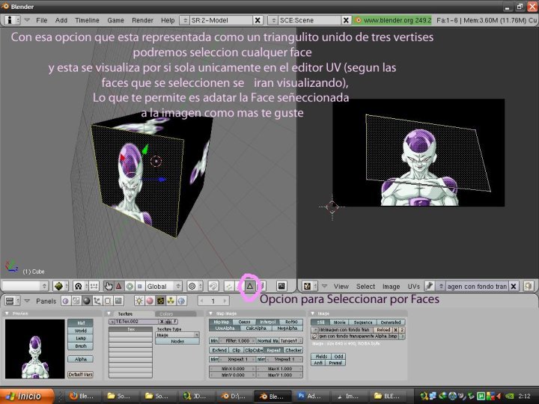Adjust the MaxX 1.000 field

pos(280,368)
